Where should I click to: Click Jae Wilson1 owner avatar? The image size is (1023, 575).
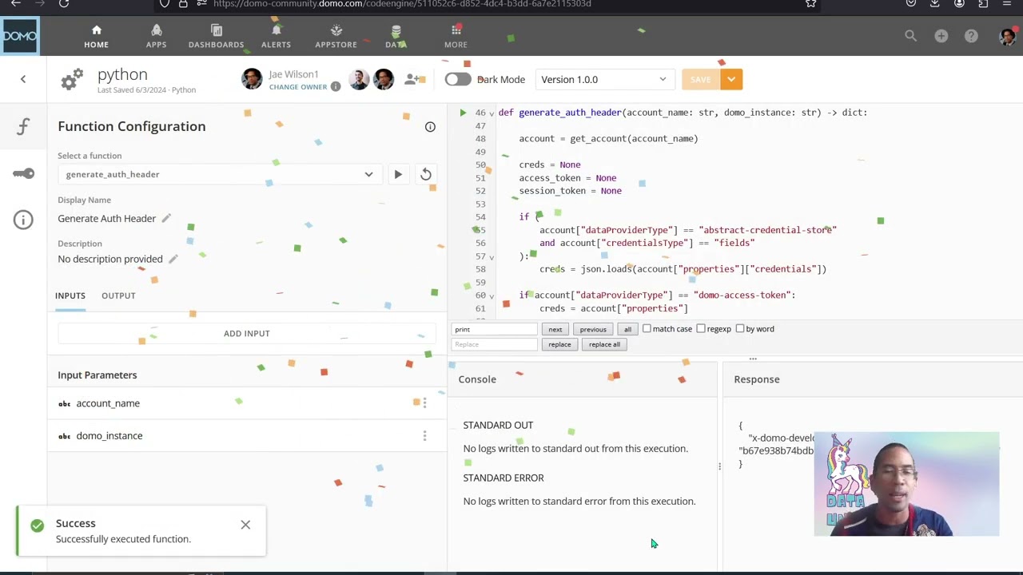(x=252, y=79)
